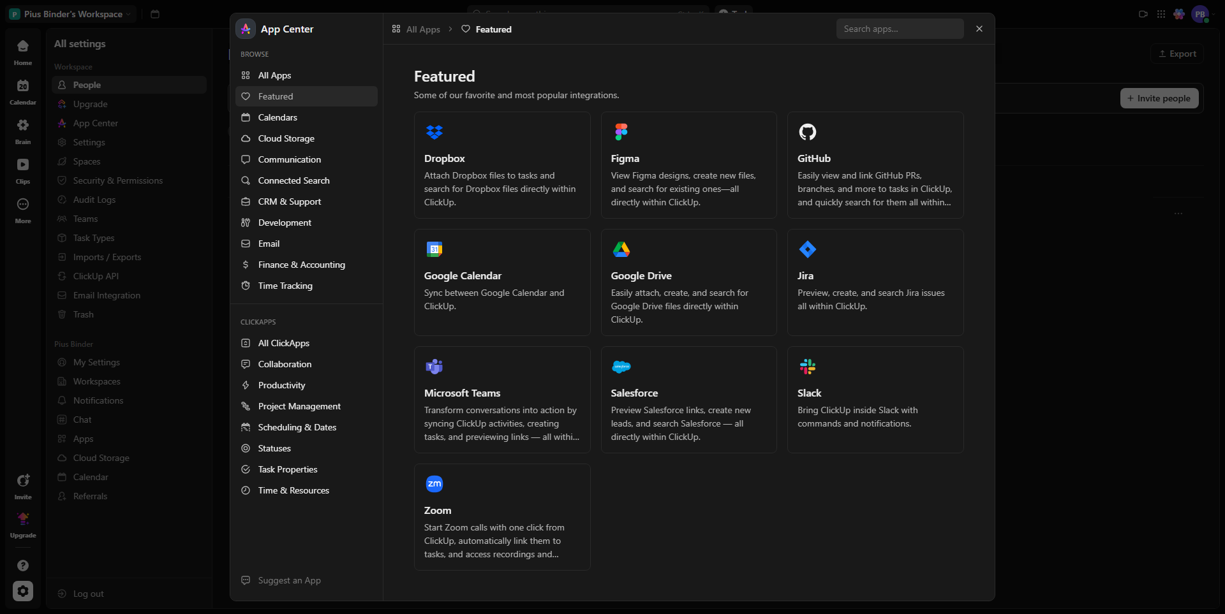
Task: Go to Home in left sidebar
Action: pos(23,52)
